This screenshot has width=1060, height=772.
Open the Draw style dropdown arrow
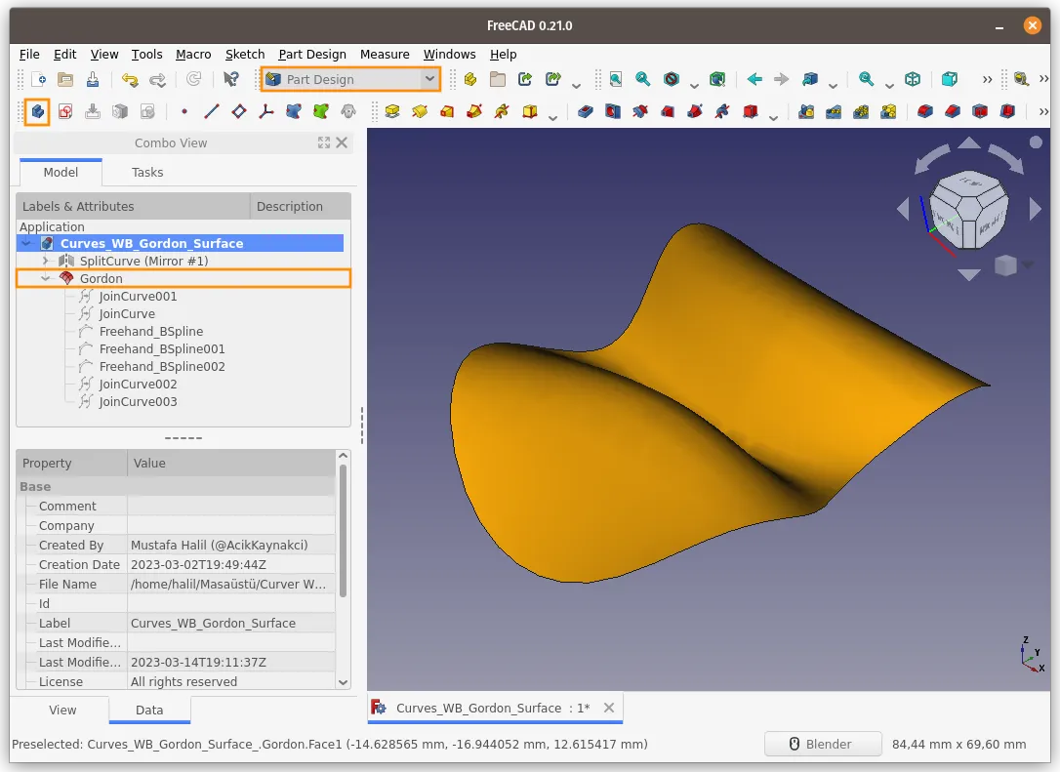pos(694,85)
